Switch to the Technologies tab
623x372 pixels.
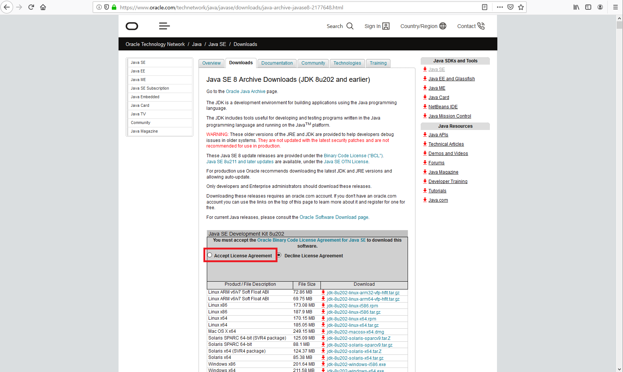pyautogui.click(x=347, y=63)
